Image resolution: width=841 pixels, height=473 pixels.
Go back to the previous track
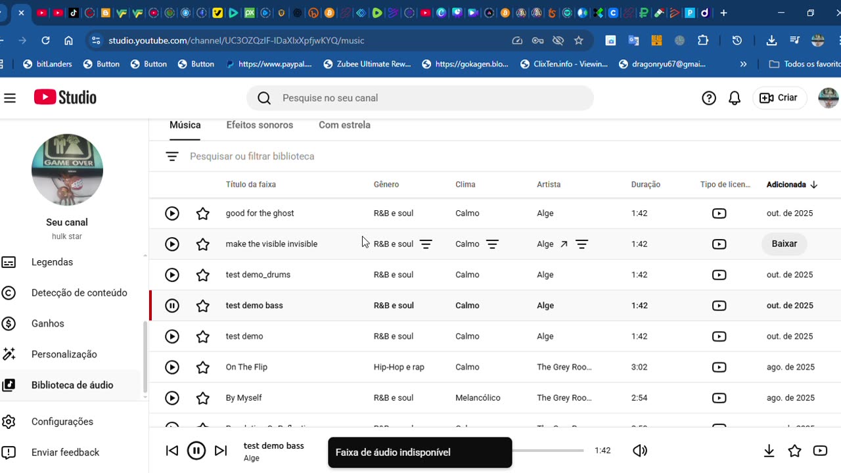pos(172,451)
